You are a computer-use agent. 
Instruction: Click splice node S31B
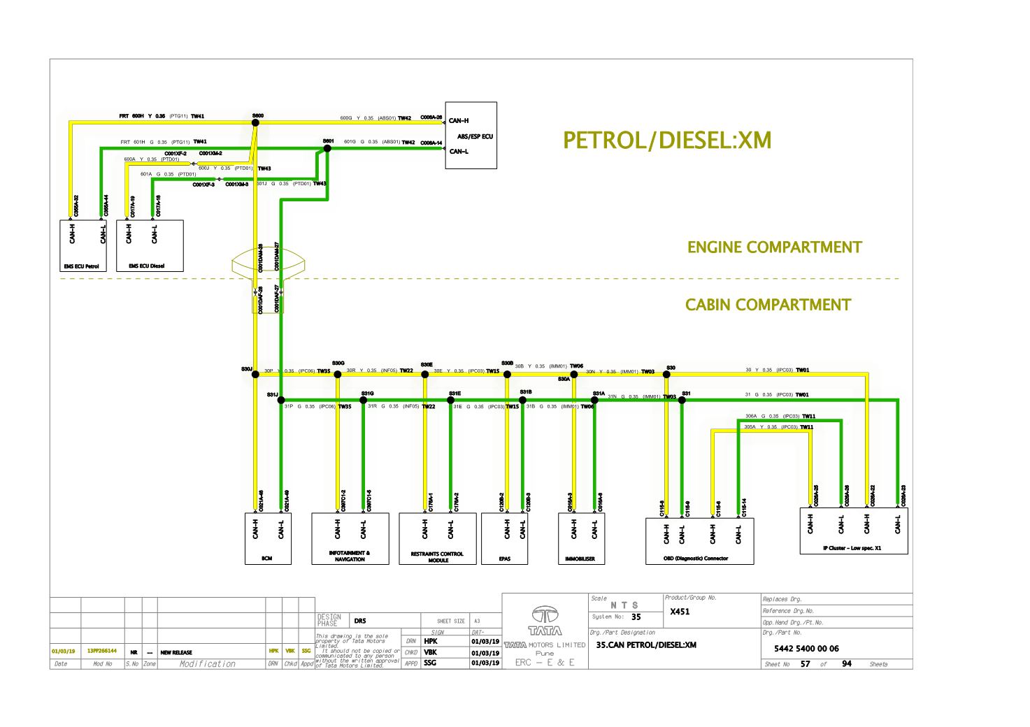click(522, 401)
